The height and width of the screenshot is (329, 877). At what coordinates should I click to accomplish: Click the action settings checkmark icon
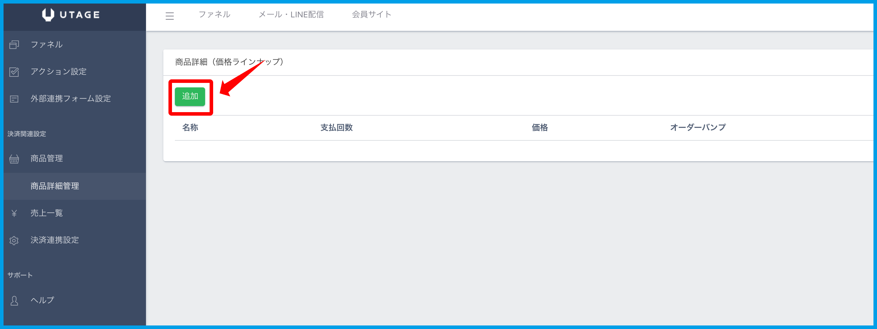(x=14, y=72)
